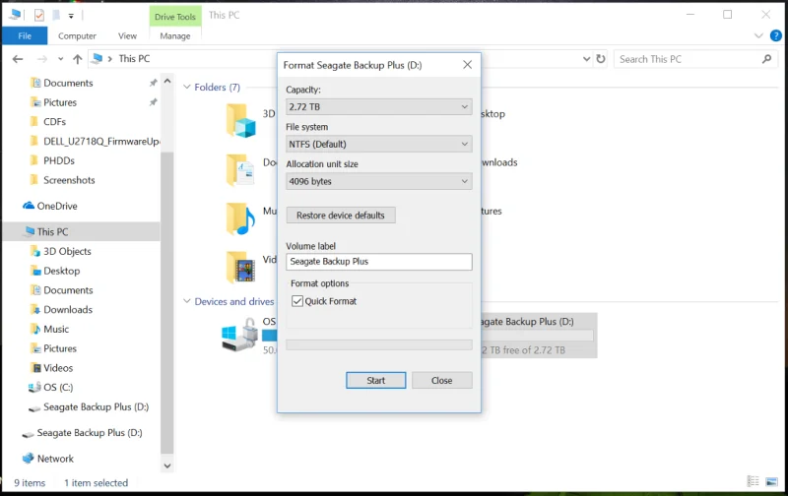This screenshot has height=496, width=788.
Task: Close the Format dialog with X
Action: 467,65
